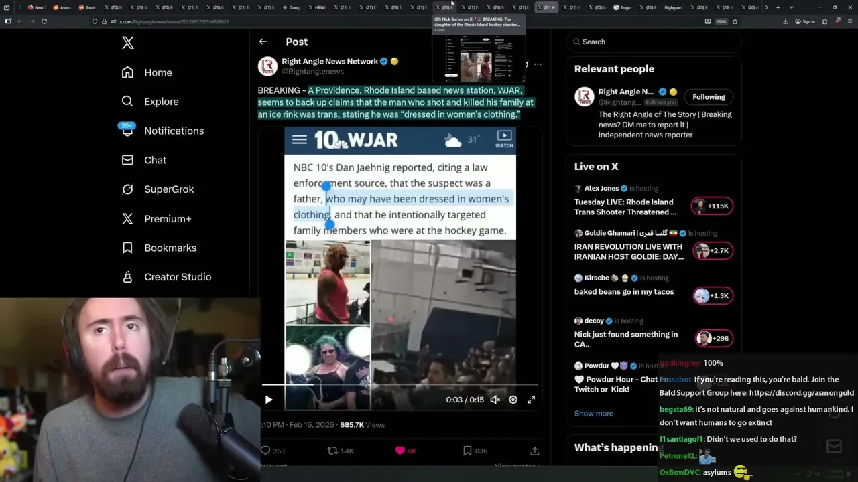858x482 pixels.
Task: Reply to the post via comment icon
Action: (x=265, y=451)
